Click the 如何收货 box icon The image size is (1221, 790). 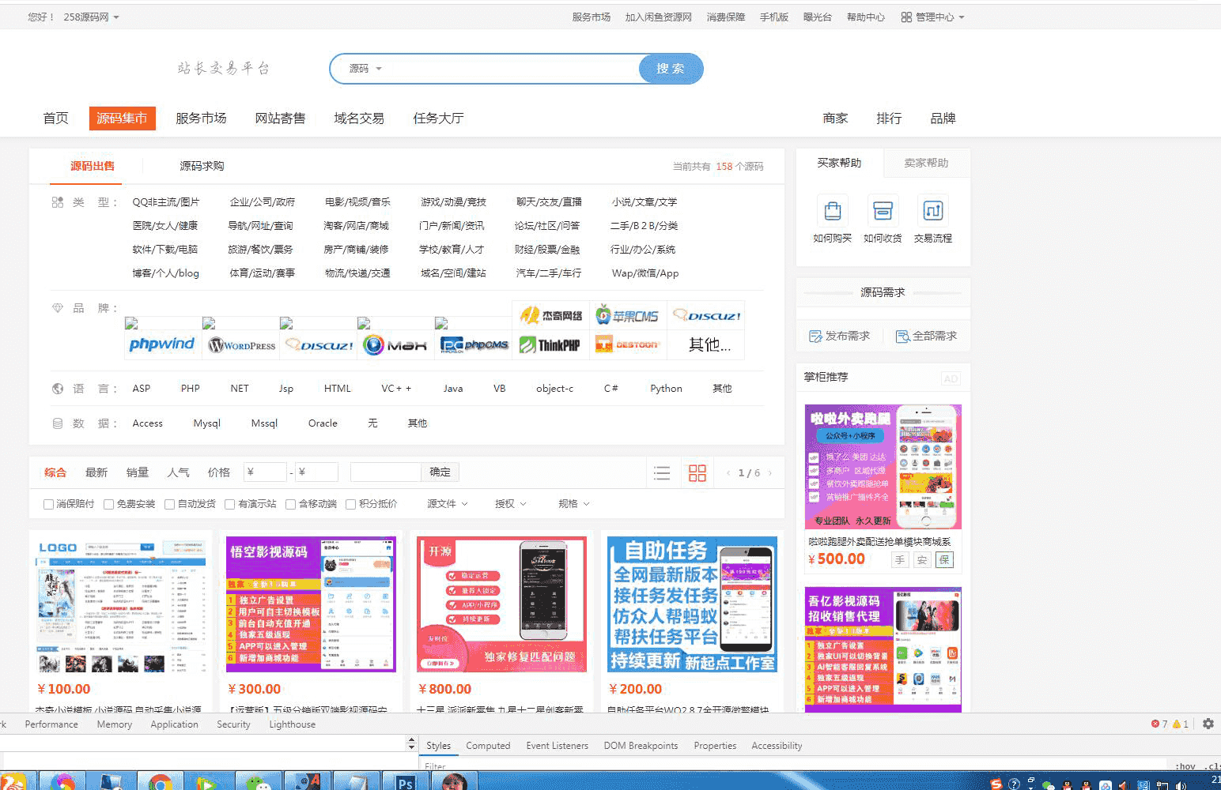[883, 211]
